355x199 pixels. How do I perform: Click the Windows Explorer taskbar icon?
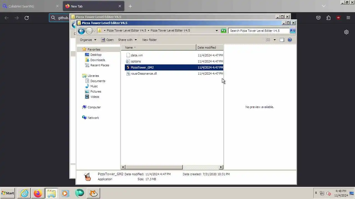click(x=51, y=193)
